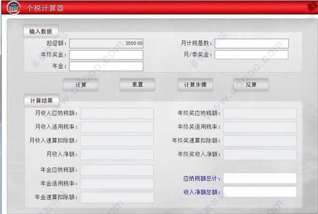Click the 月计税基数 label
Image resolution: width=318 pixels, height=214 pixels.
click(196, 43)
